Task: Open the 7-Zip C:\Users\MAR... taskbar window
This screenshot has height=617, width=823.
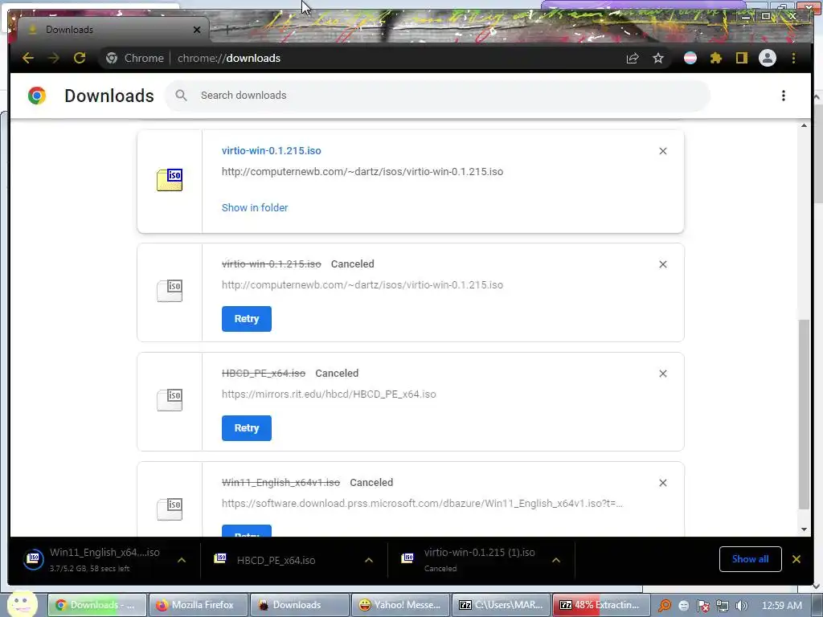Action: click(x=502, y=605)
